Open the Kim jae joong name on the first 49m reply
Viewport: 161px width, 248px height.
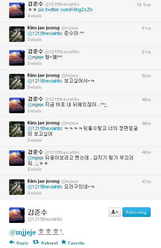(43, 123)
